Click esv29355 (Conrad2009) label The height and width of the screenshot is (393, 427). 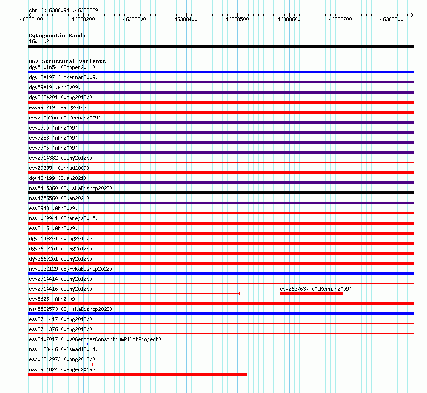59,168
